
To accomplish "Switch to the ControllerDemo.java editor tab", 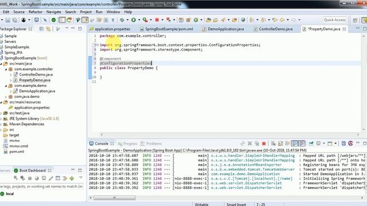I will pyautogui.click(x=273, y=29).
